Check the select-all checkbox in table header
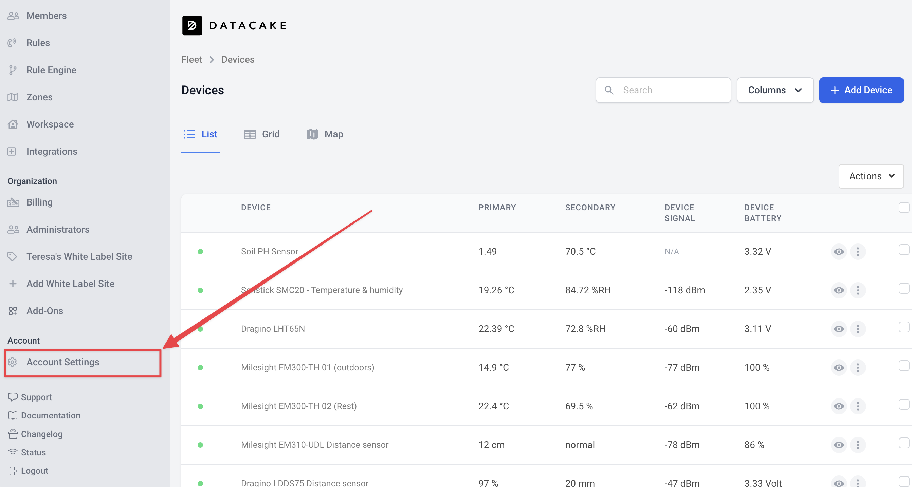912x487 pixels. [904, 208]
